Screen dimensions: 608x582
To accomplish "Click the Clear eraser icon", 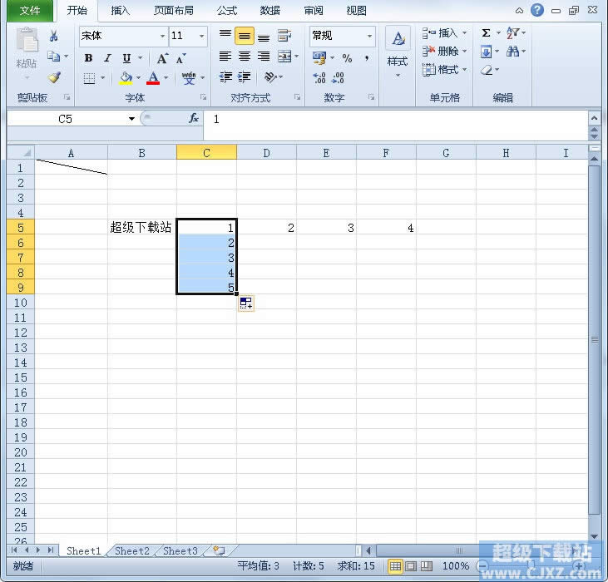I will tap(487, 70).
